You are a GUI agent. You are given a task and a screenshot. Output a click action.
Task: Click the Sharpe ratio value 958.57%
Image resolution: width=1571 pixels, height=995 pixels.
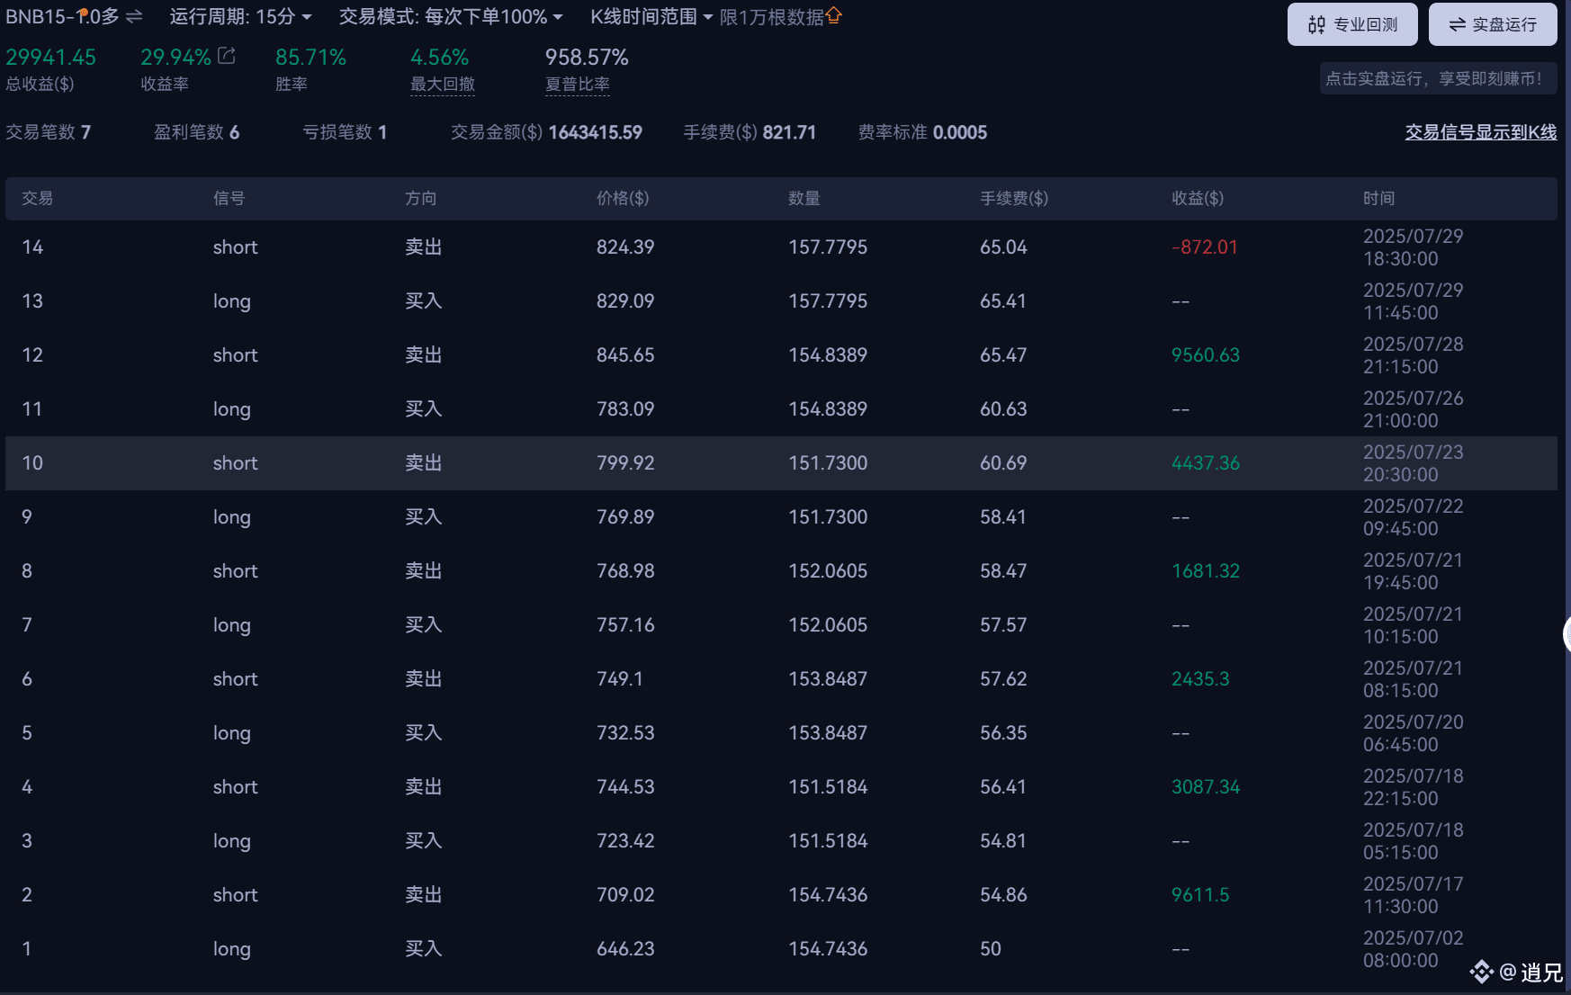point(587,57)
